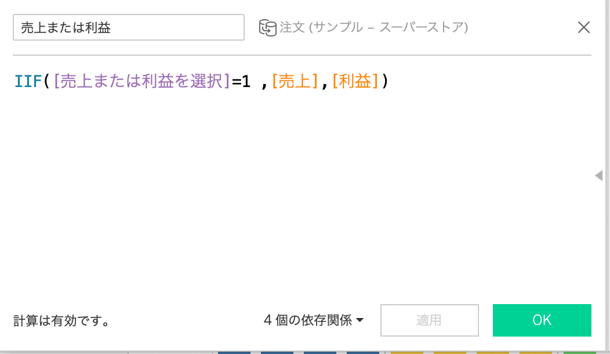
Task: Place cursor on the IIF function keyword
Action: [x=28, y=81]
